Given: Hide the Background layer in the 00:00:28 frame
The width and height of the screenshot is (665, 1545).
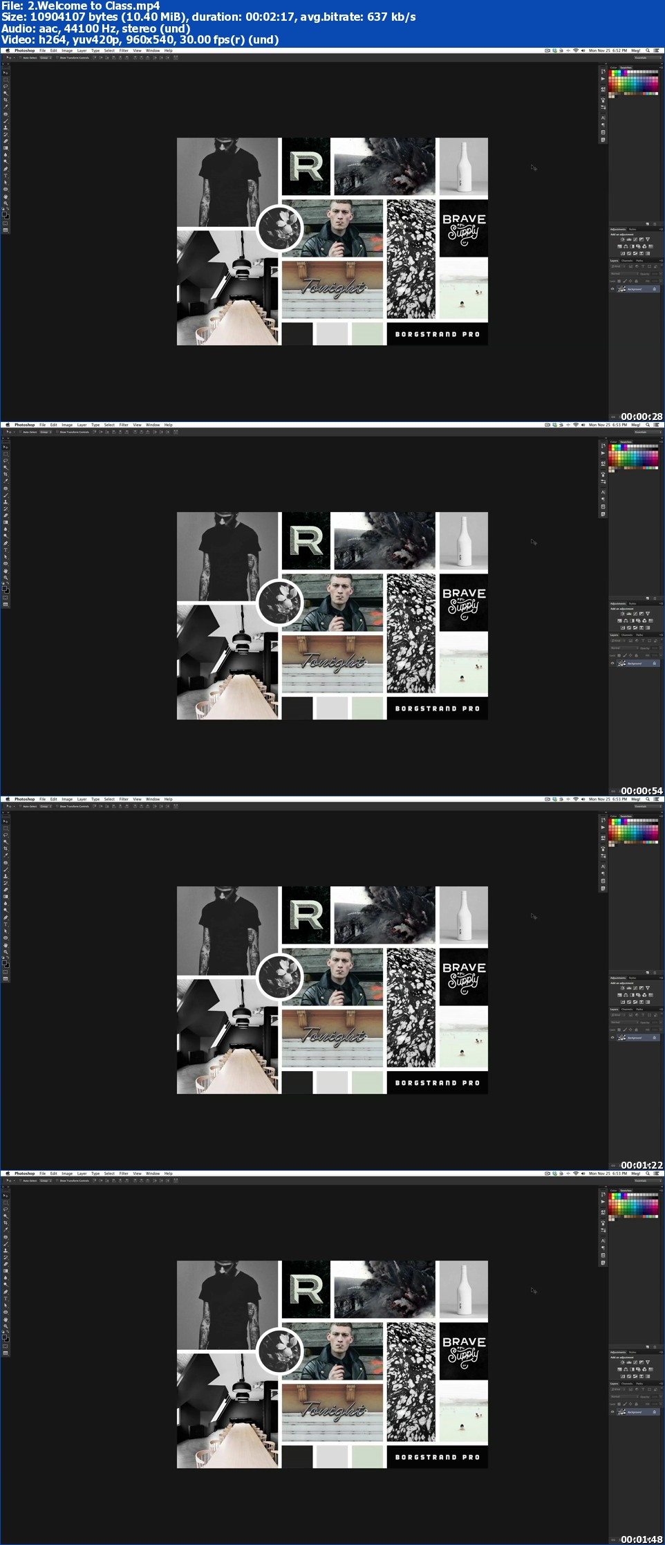Looking at the screenshot, I should point(612,289).
